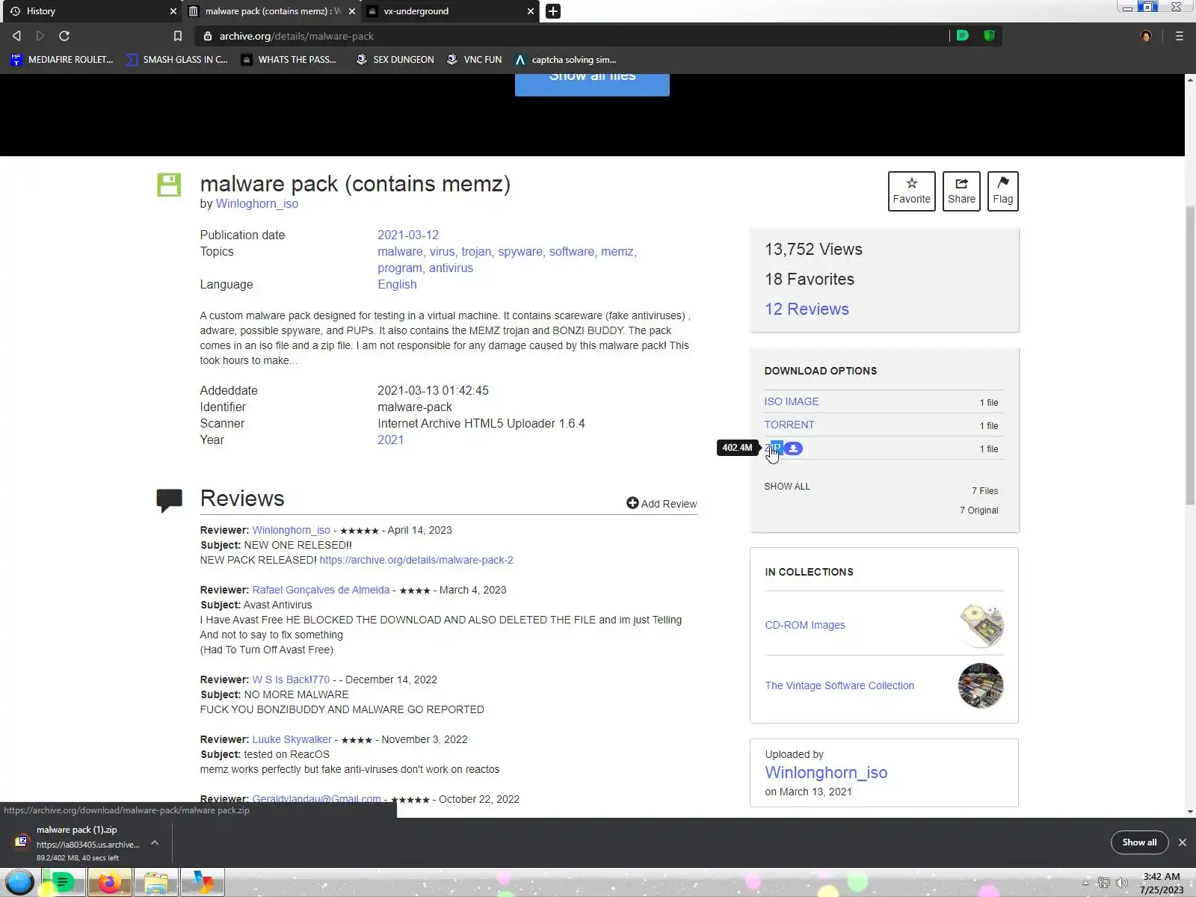The image size is (1196, 897).
Task: Open Windows Explorer from the taskbar
Action: 155,883
